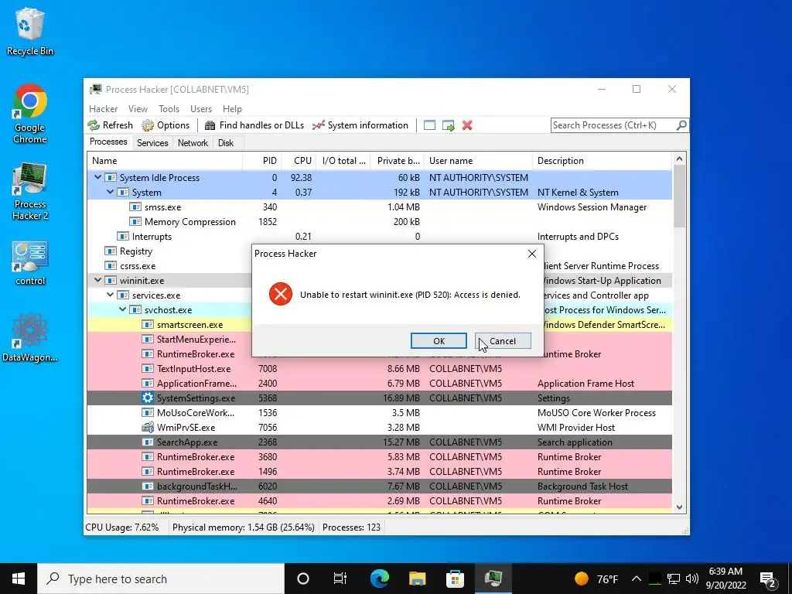
Task: Click the search magnifier icon in search box
Action: tap(681, 125)
